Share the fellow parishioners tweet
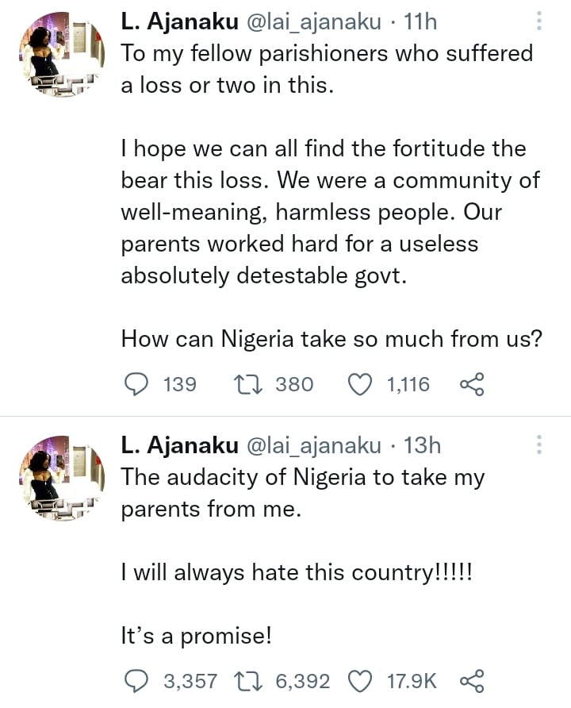 coord(471,385)
